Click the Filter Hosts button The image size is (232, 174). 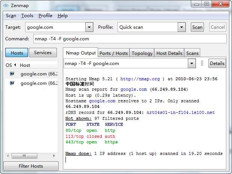[x=31, y=166]
